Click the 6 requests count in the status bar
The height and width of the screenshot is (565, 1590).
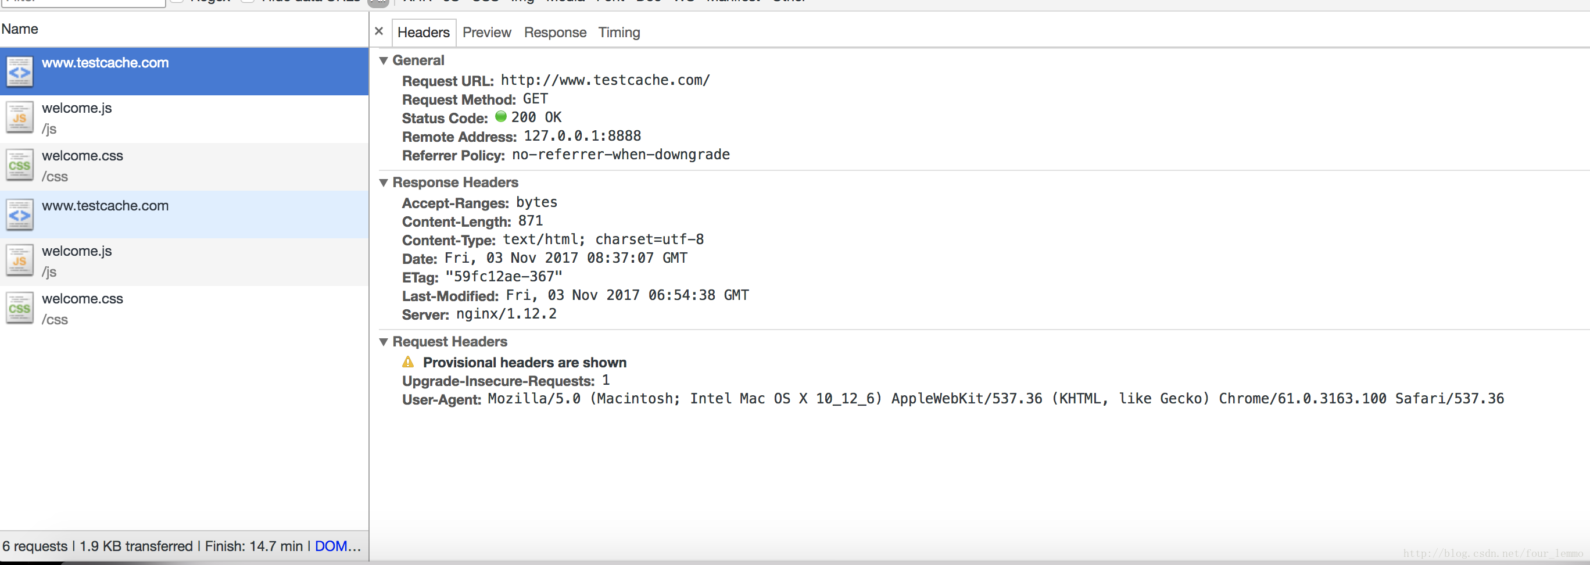pyautogui.click(x=34, y=546)
